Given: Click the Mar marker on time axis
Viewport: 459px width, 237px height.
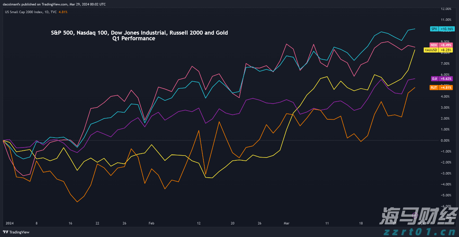Looking at the screenshot, I should tap(286, 223).
